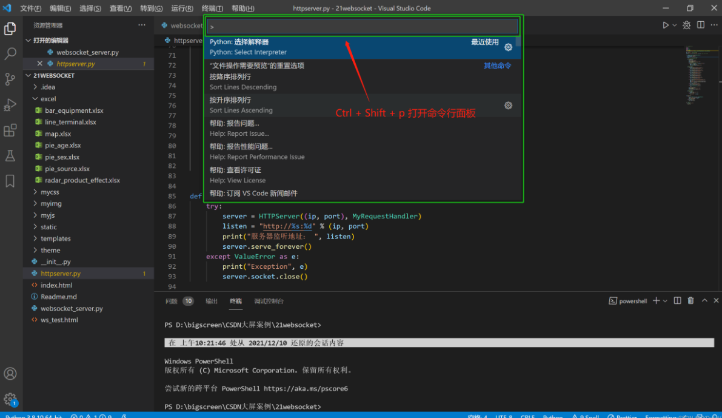Image resolution: width=722 pixels, height=418 pixels.
Task: Collapse the open editors section
Action: pyautogui.click(x=28, y=40)
